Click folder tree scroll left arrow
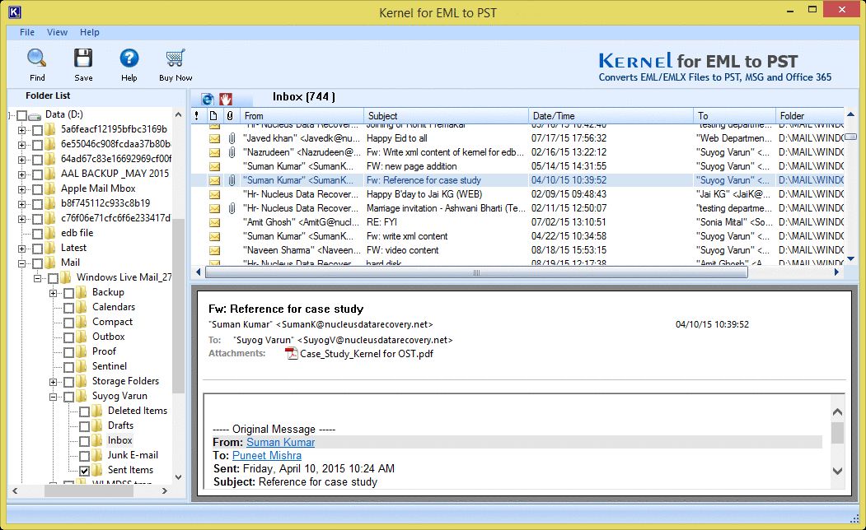This screenshot has height=530, width=866. coord(15,490)
